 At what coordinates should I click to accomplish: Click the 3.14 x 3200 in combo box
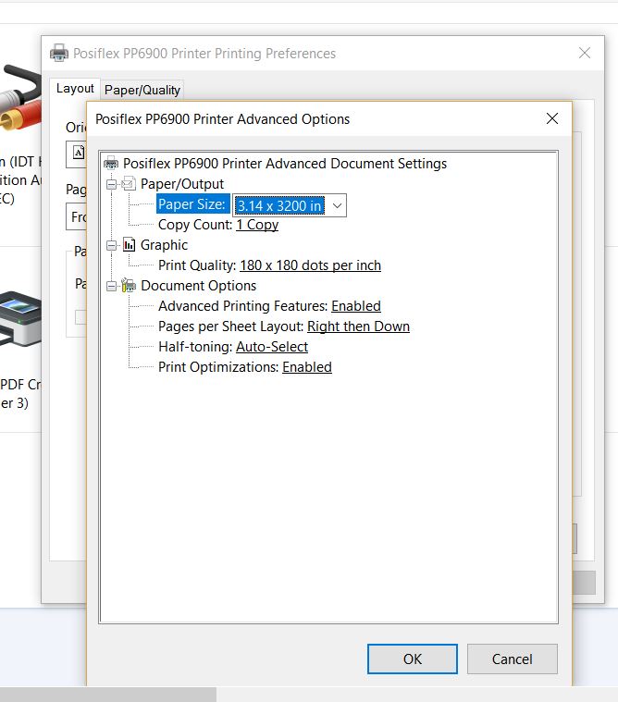pos(290,205)
